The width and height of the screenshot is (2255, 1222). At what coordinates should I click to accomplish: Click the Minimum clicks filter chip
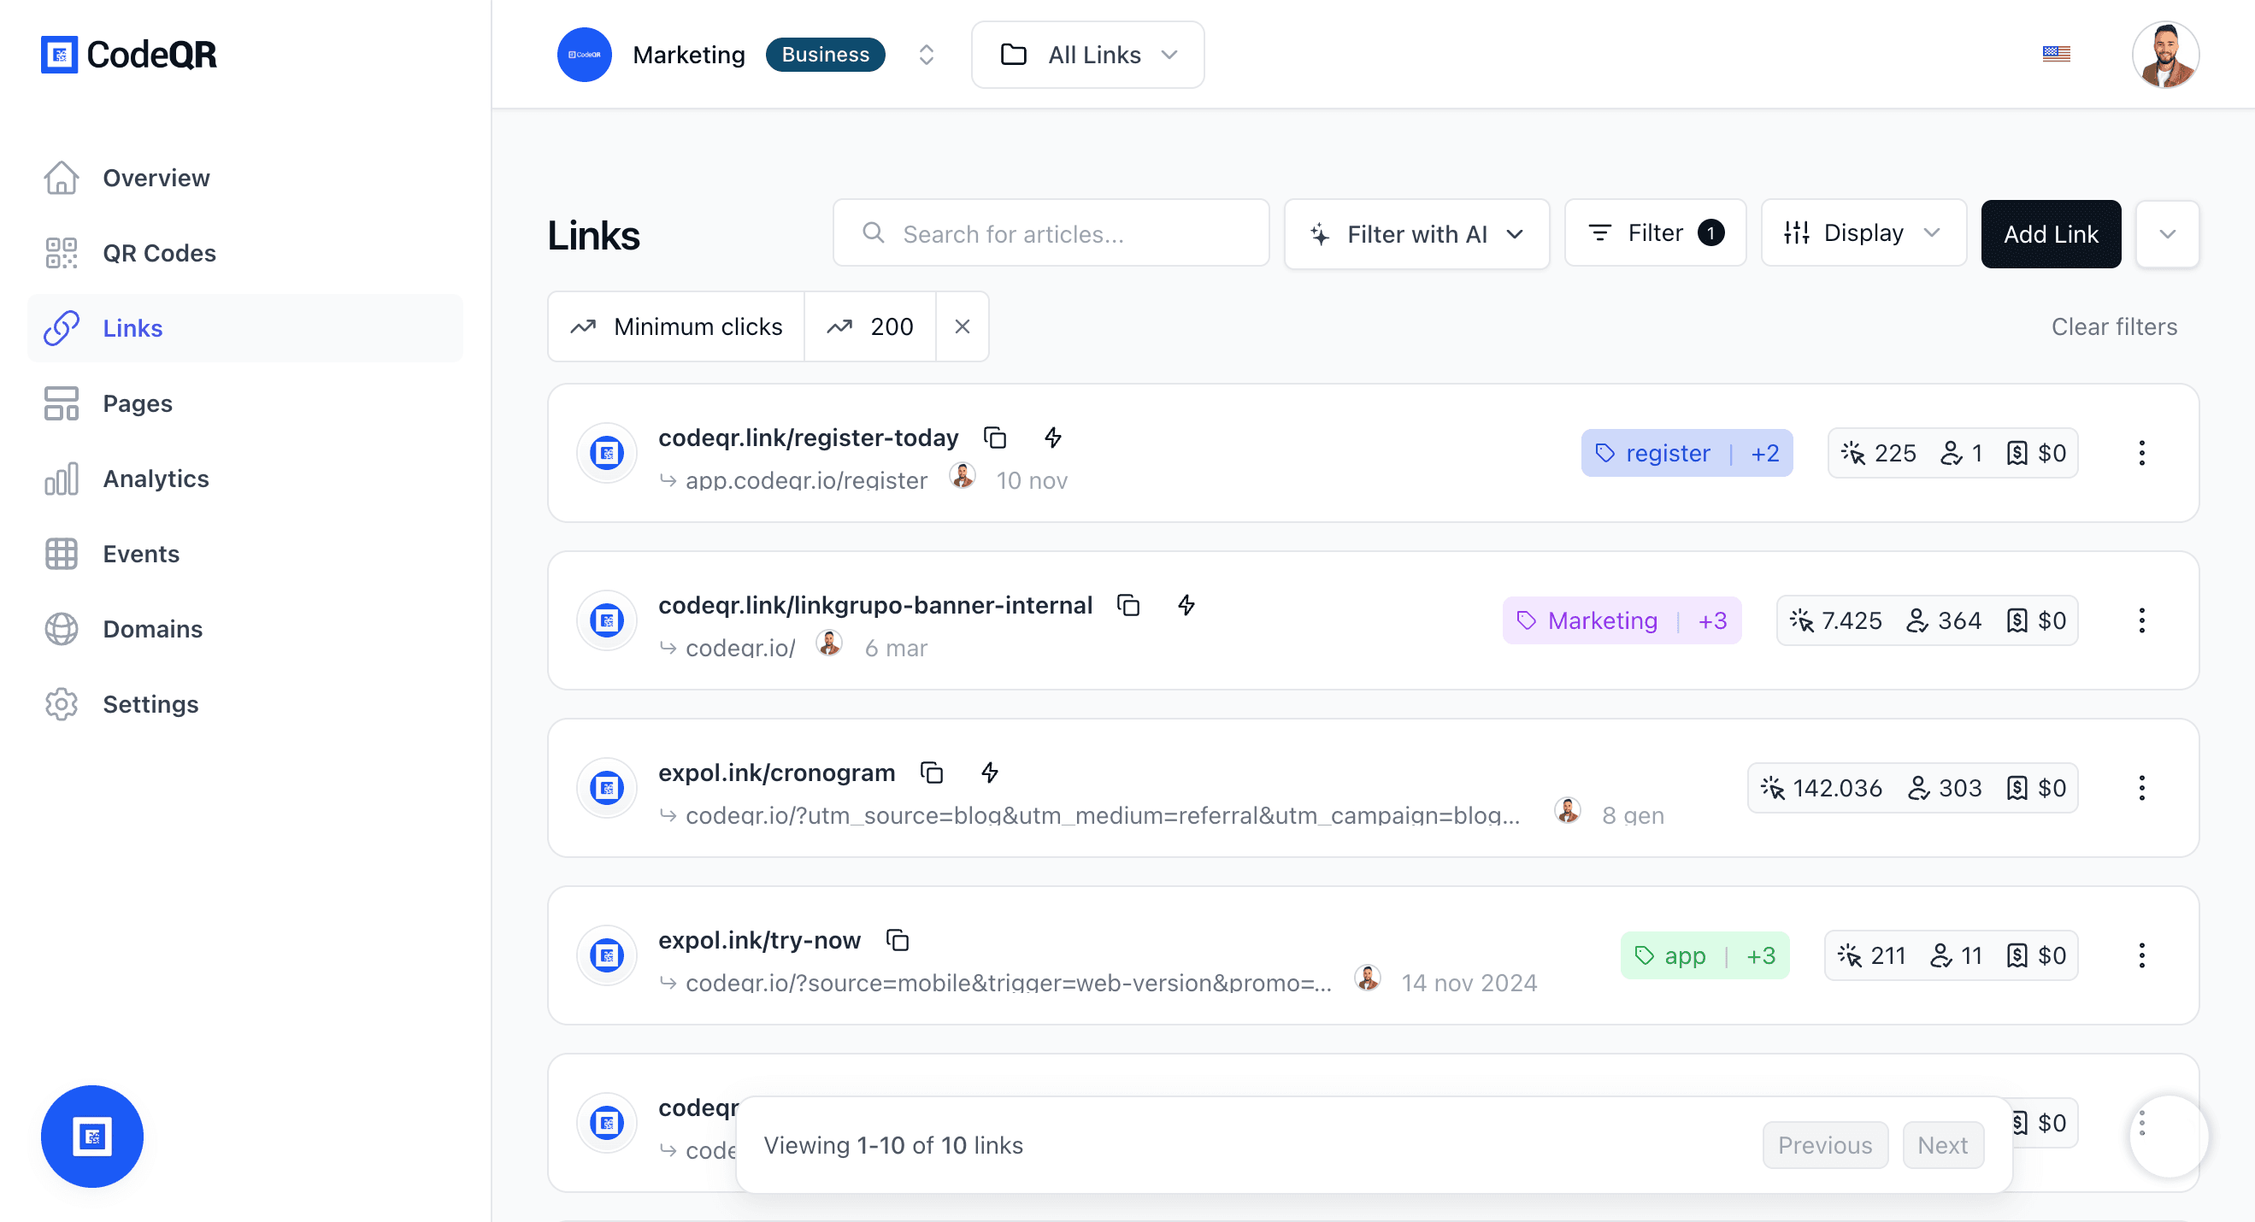coord(677,326)
